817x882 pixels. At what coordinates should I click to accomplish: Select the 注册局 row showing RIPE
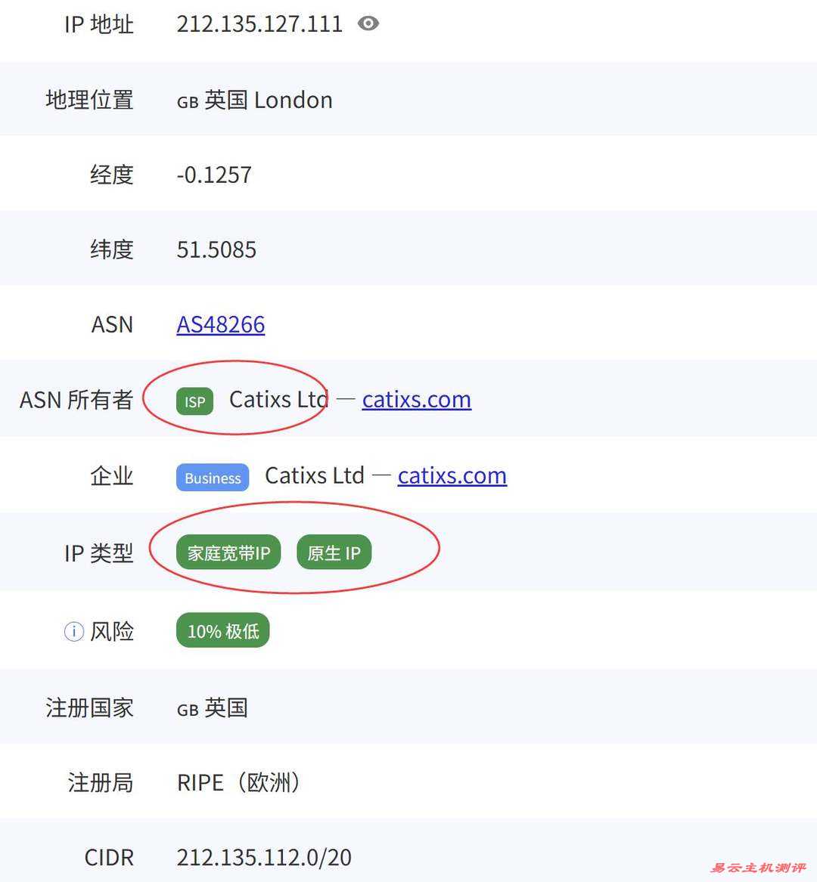point(237,782)
